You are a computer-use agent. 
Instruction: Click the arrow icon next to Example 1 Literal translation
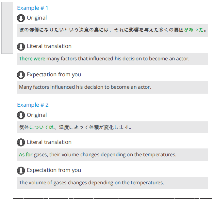[21, 47]
